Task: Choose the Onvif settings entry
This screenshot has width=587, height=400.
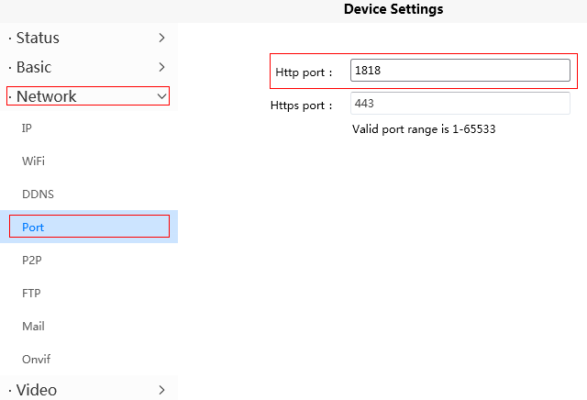Action: [36, 360]
